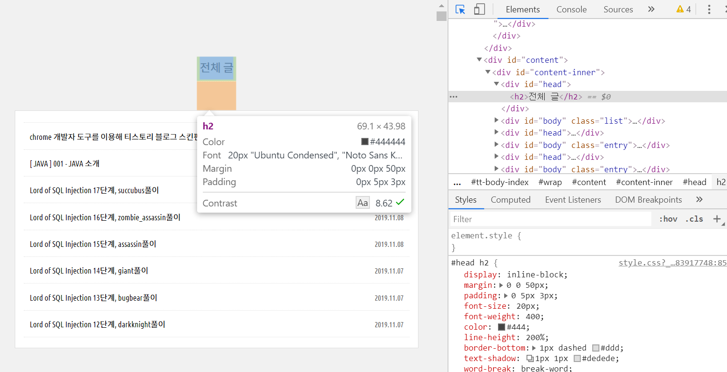This screenshot has height=372, width=727.
Task: Select #content in breadcrumb
Action: pos(589,182)
